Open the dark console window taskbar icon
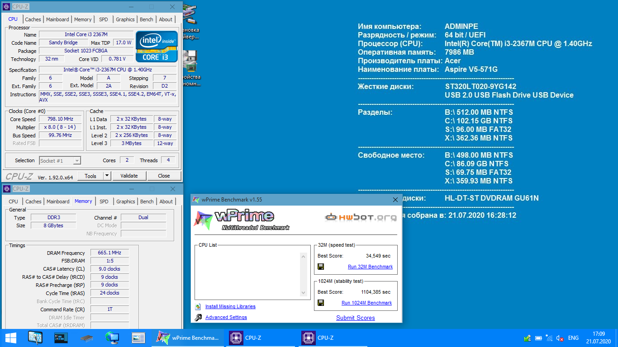 61,338
